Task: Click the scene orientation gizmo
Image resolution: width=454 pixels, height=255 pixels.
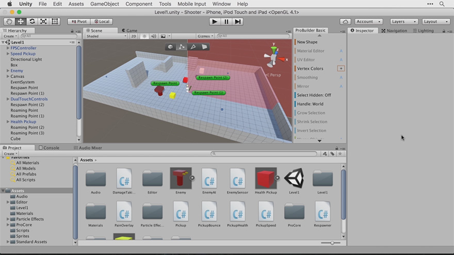Action: click(274, 57)
